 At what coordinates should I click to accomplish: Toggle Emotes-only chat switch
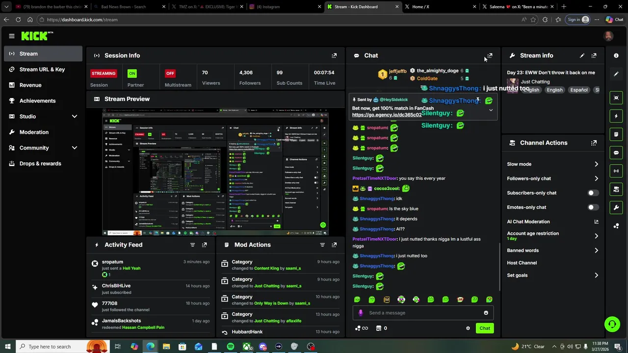pos(593,207)
